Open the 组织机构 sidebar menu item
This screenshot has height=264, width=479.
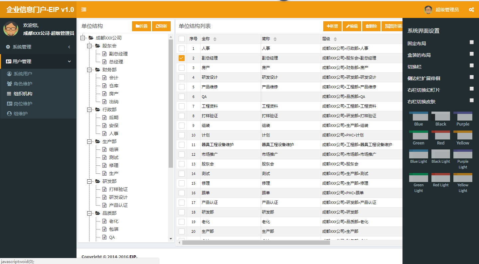[x=38, y=94]
